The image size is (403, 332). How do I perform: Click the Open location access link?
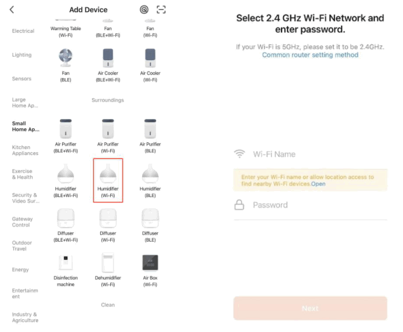coord(318,183)
